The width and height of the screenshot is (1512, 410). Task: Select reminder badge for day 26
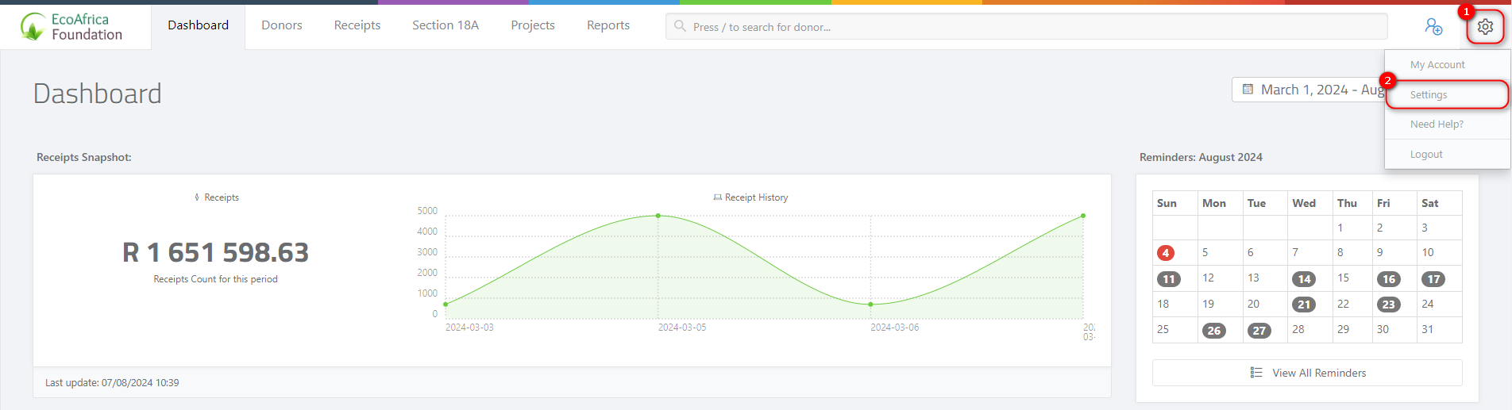point(1213,331)
